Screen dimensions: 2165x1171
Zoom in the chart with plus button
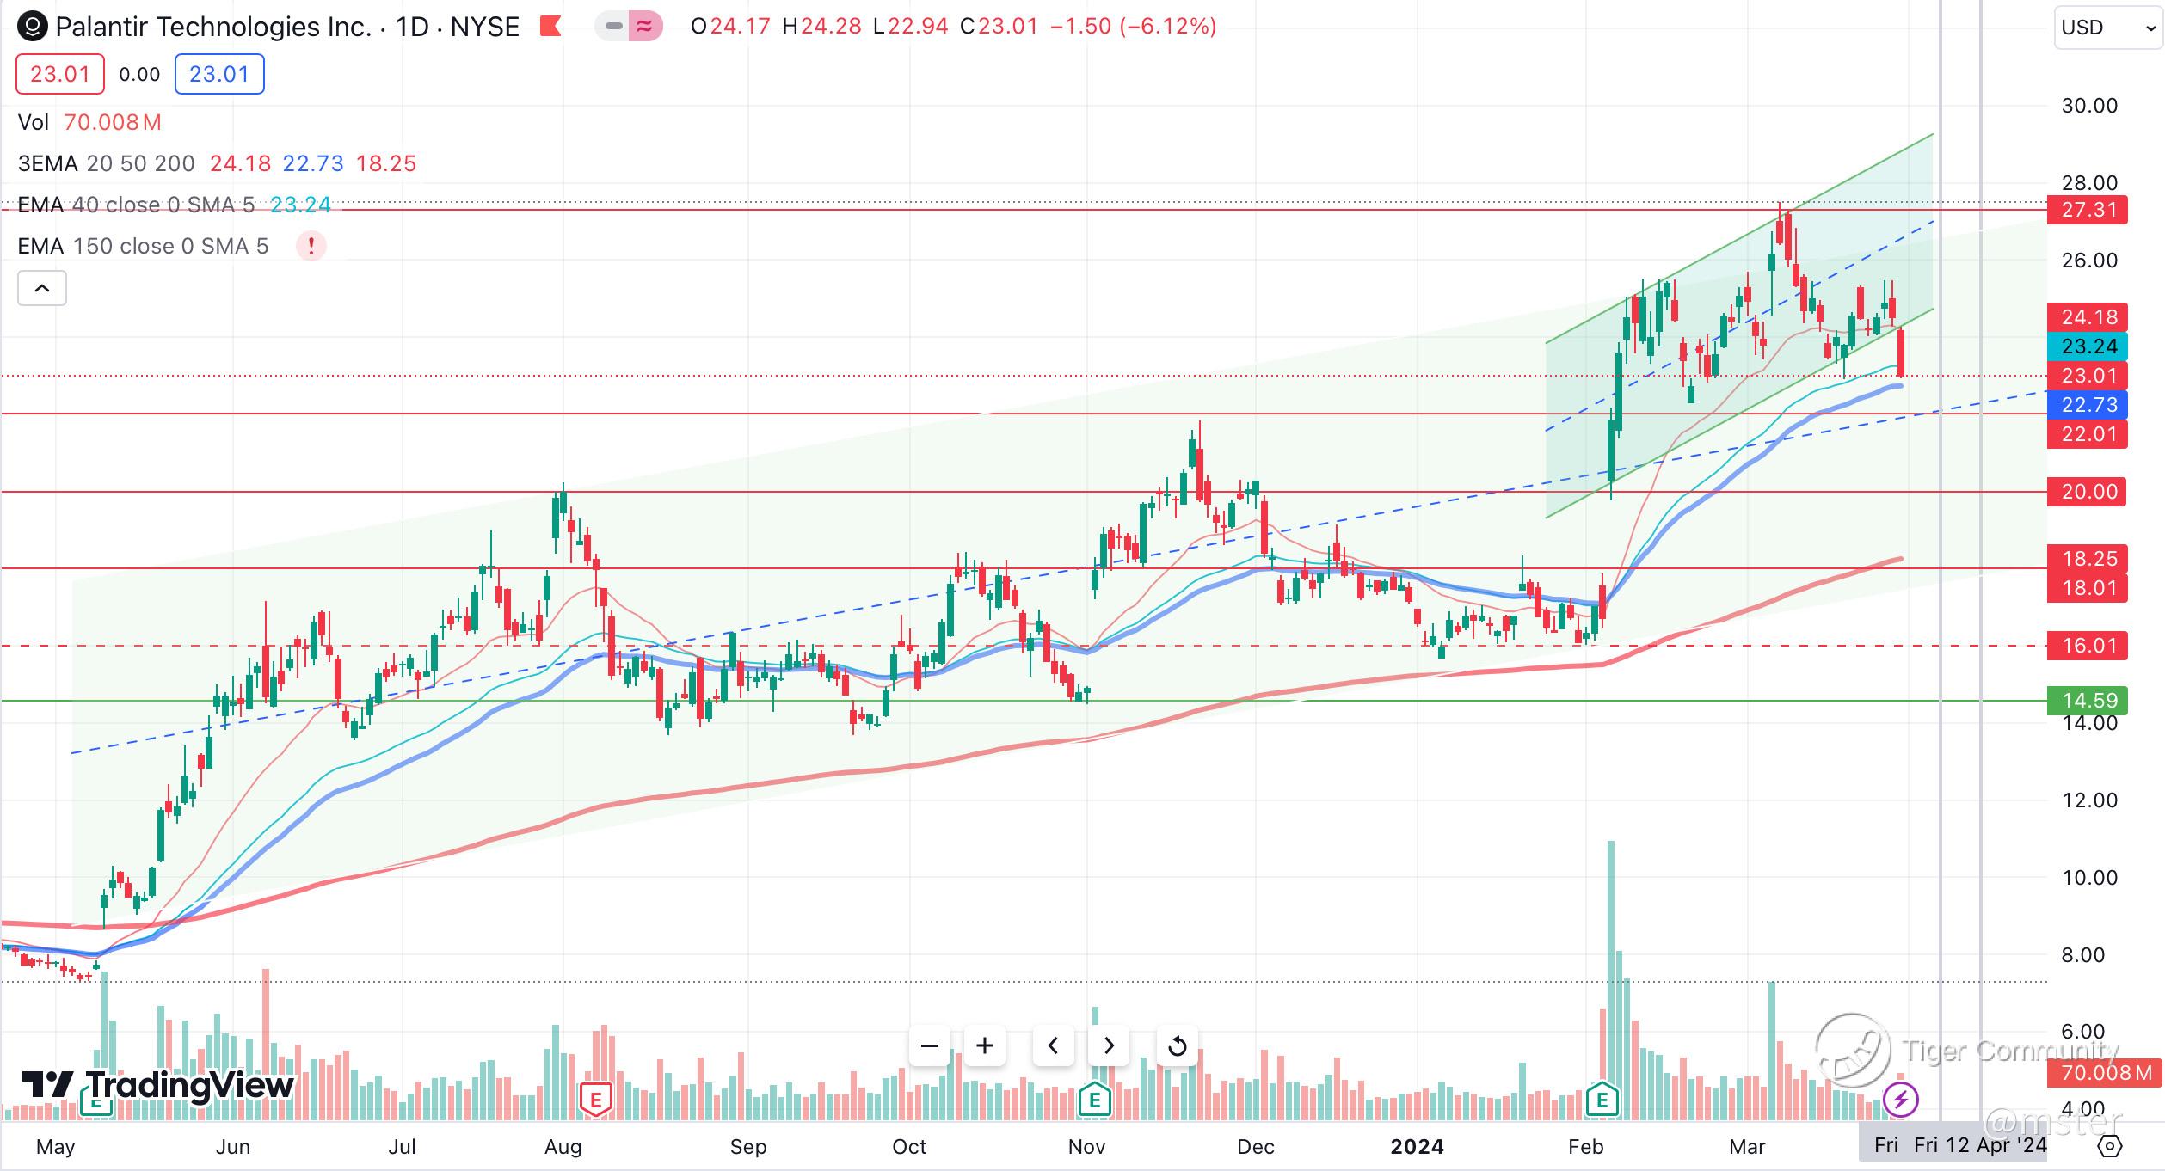pyautogui.click(x=985, y=1046)
